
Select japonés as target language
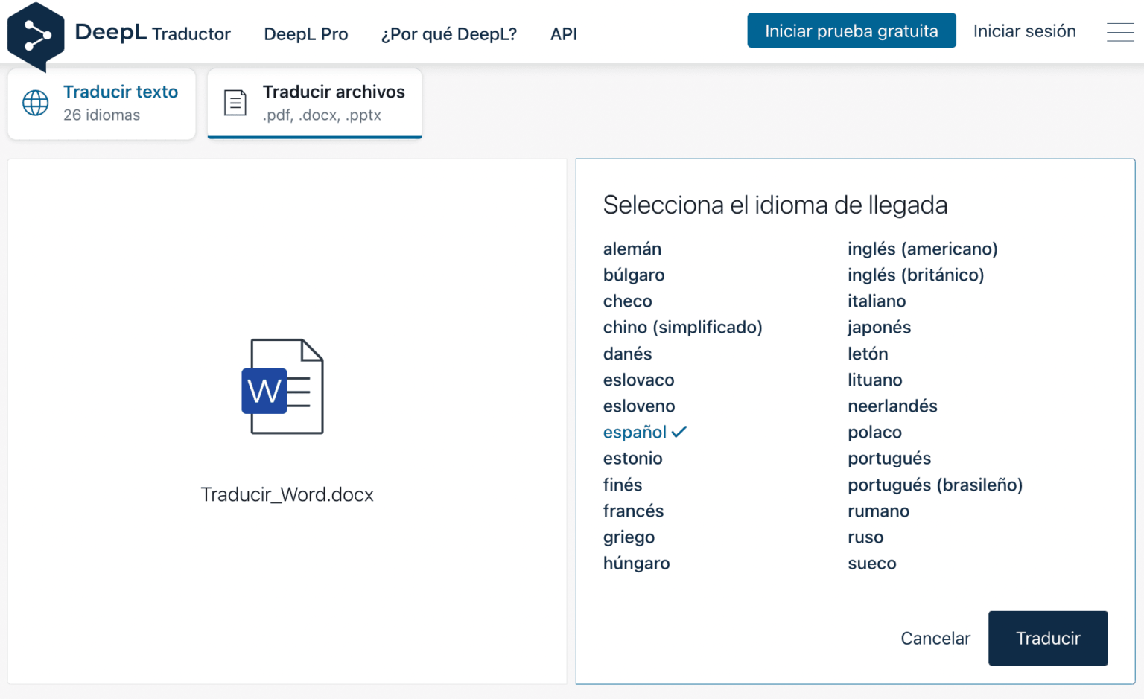tap(879, 327)
